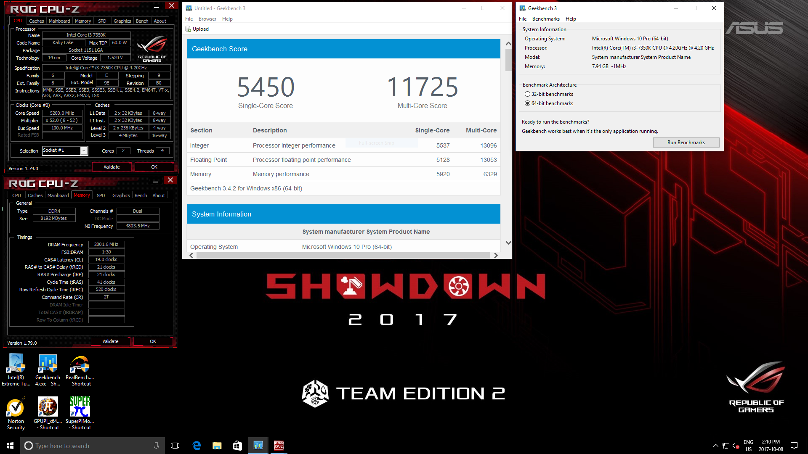Open network status tray icon
Image resolution: width=808 pixels, height=454 pixels.
tap(726, 446)
